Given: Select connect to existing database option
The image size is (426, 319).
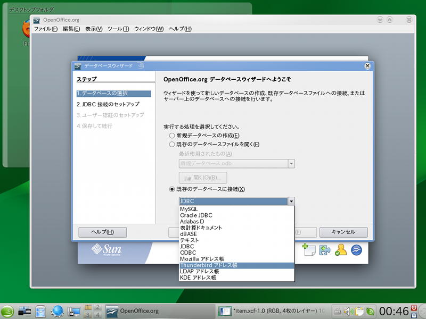Looking at the screenshot, I should [x=172, y=189].
